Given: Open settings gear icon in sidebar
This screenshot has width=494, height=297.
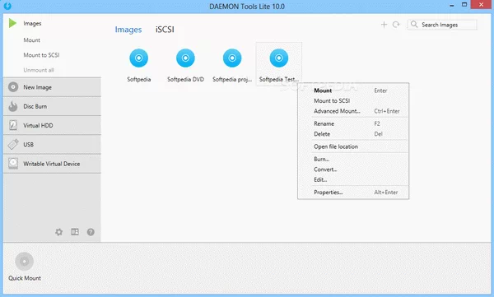Looking at the screenshot, I should pos(59,232).
